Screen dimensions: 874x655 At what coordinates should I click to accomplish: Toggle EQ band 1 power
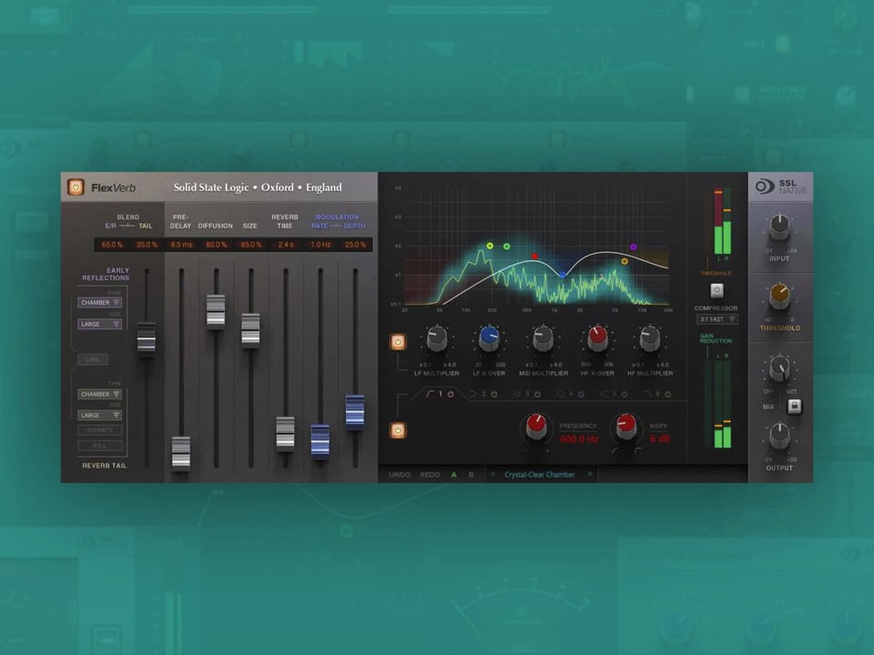coord(451,394)
